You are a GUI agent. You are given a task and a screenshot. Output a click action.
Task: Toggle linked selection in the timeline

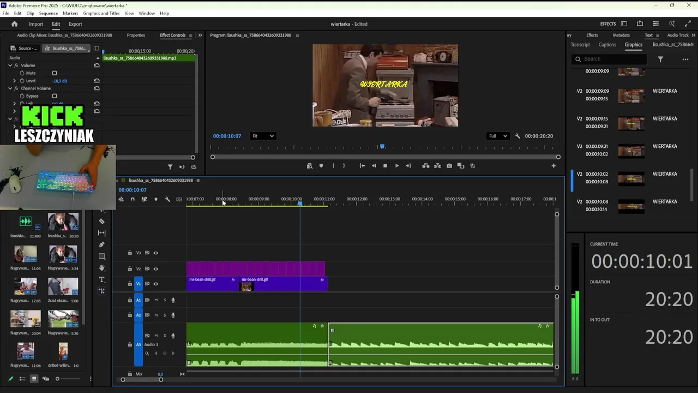point(144,199)
